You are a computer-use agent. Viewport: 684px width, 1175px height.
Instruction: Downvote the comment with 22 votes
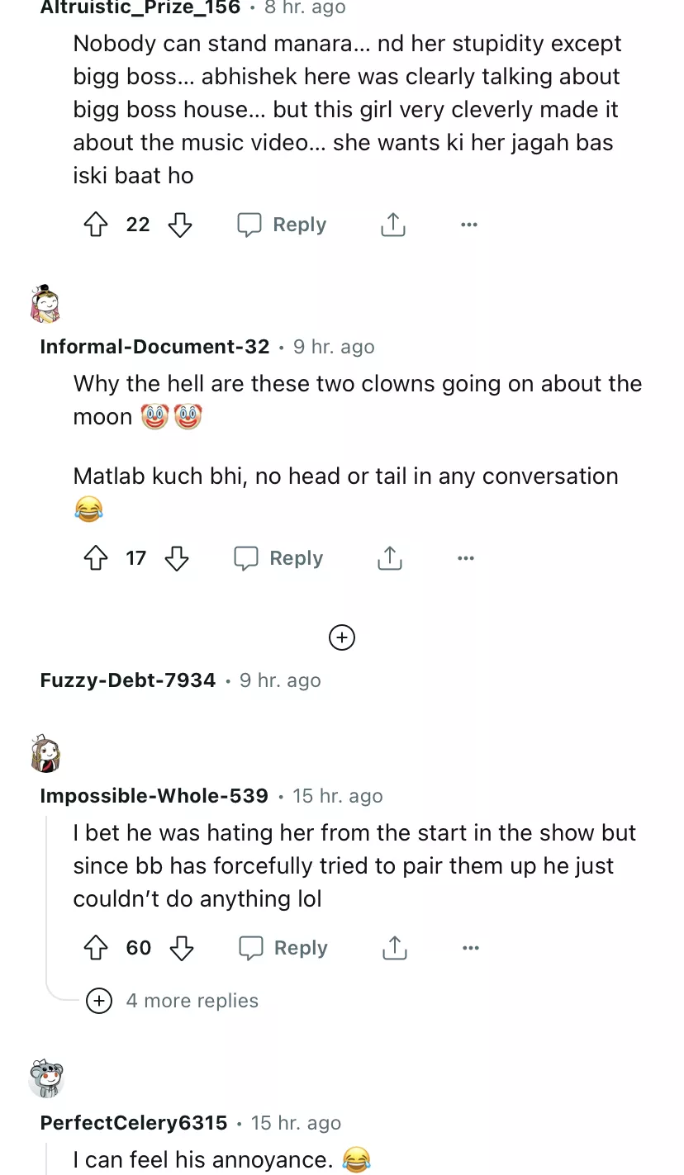coord(180,225)
